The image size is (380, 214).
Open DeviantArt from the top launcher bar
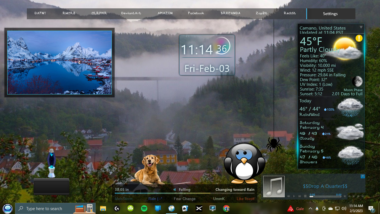[x=131, y=13]
